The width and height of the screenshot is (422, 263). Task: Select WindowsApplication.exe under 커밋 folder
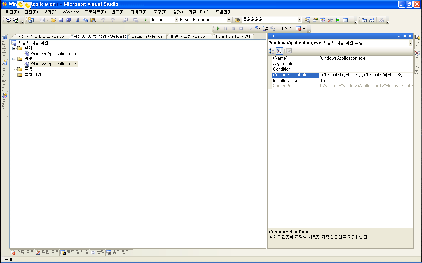[x=53, y=64]
